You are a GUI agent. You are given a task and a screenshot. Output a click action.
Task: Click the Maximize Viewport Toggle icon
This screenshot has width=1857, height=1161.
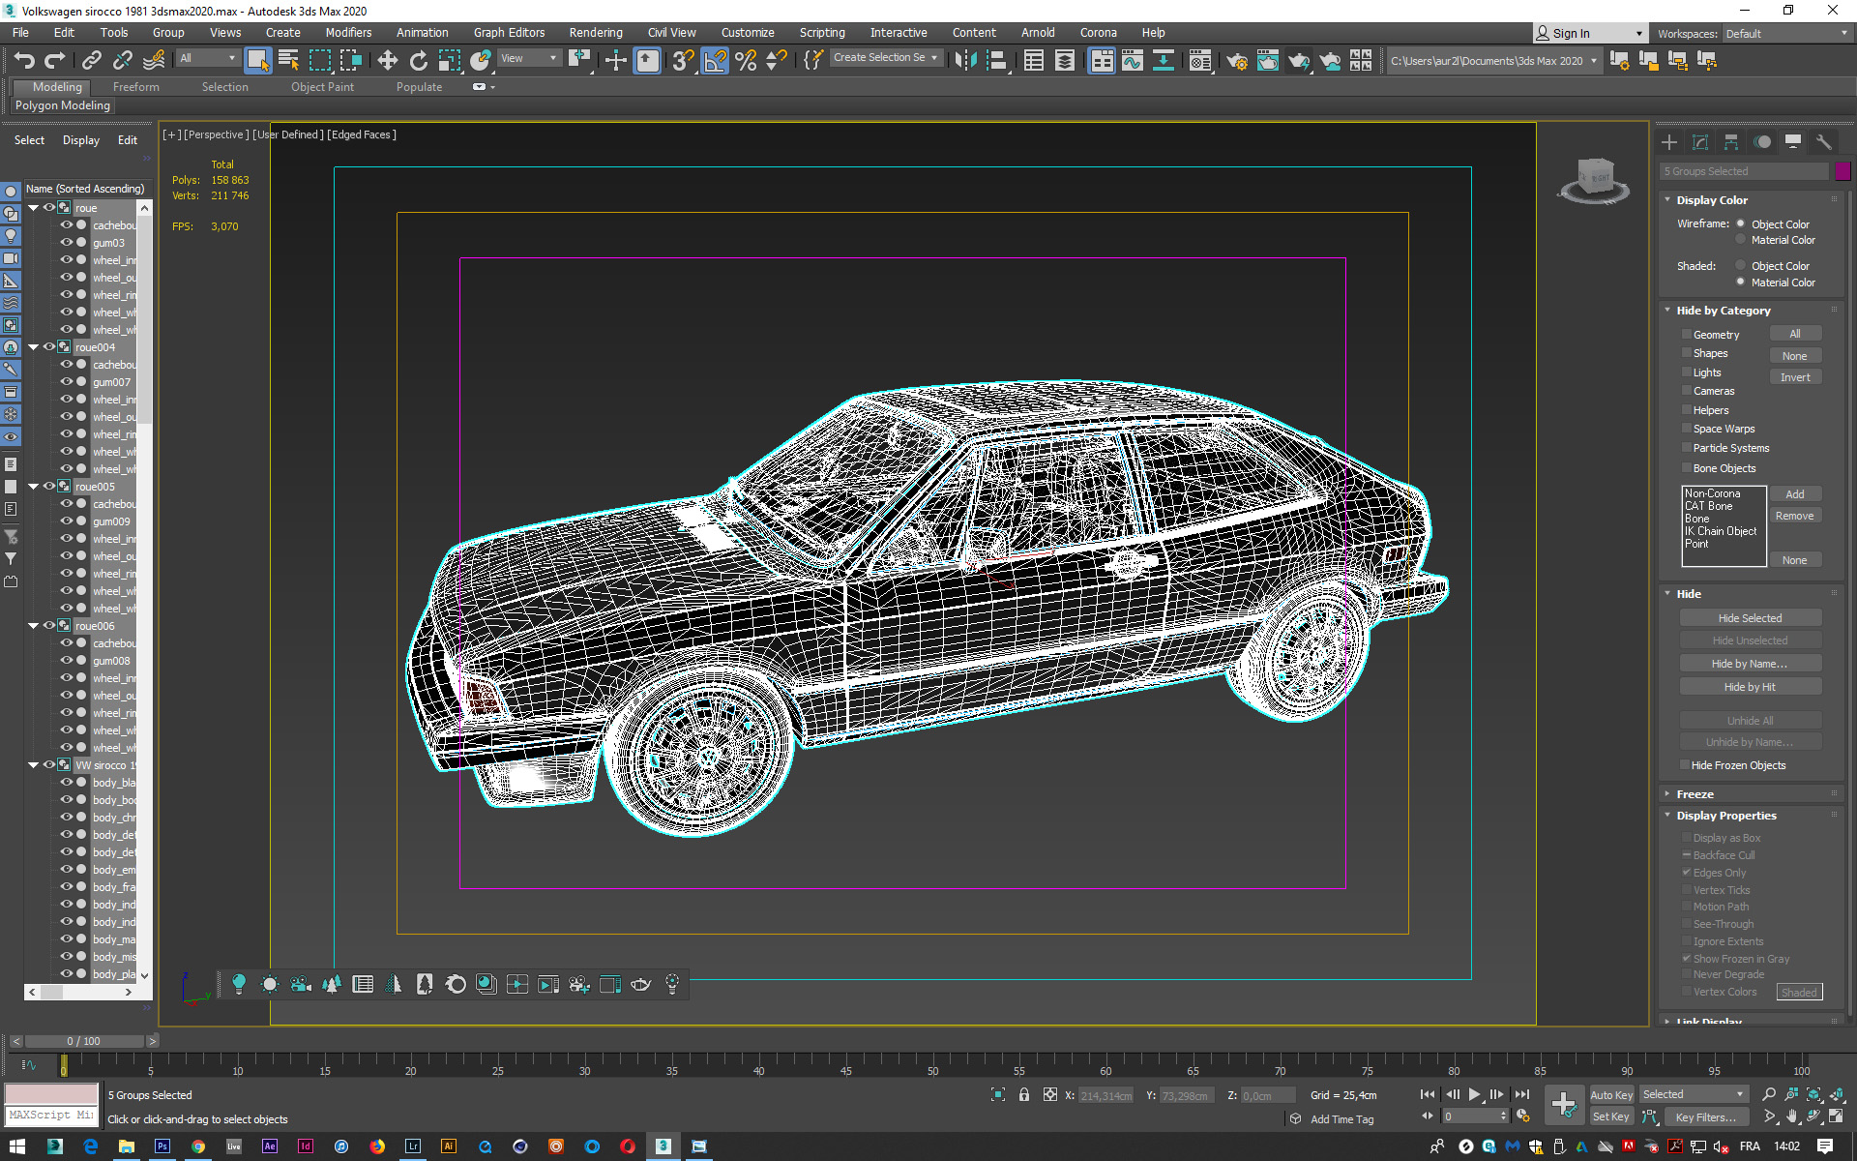1836,1116
